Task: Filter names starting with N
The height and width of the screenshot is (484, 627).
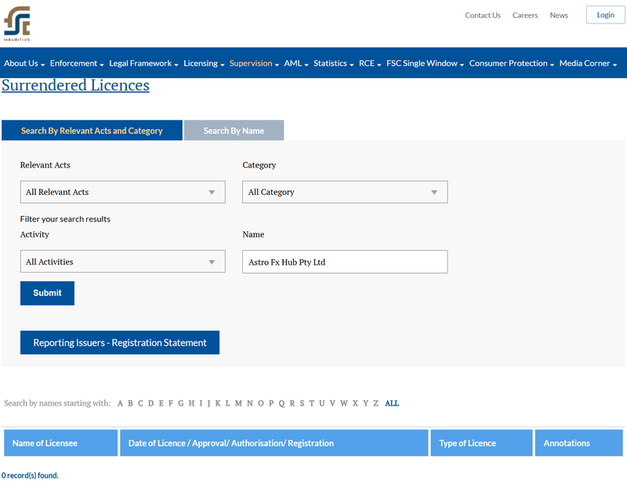Action: tap(250, 403)
